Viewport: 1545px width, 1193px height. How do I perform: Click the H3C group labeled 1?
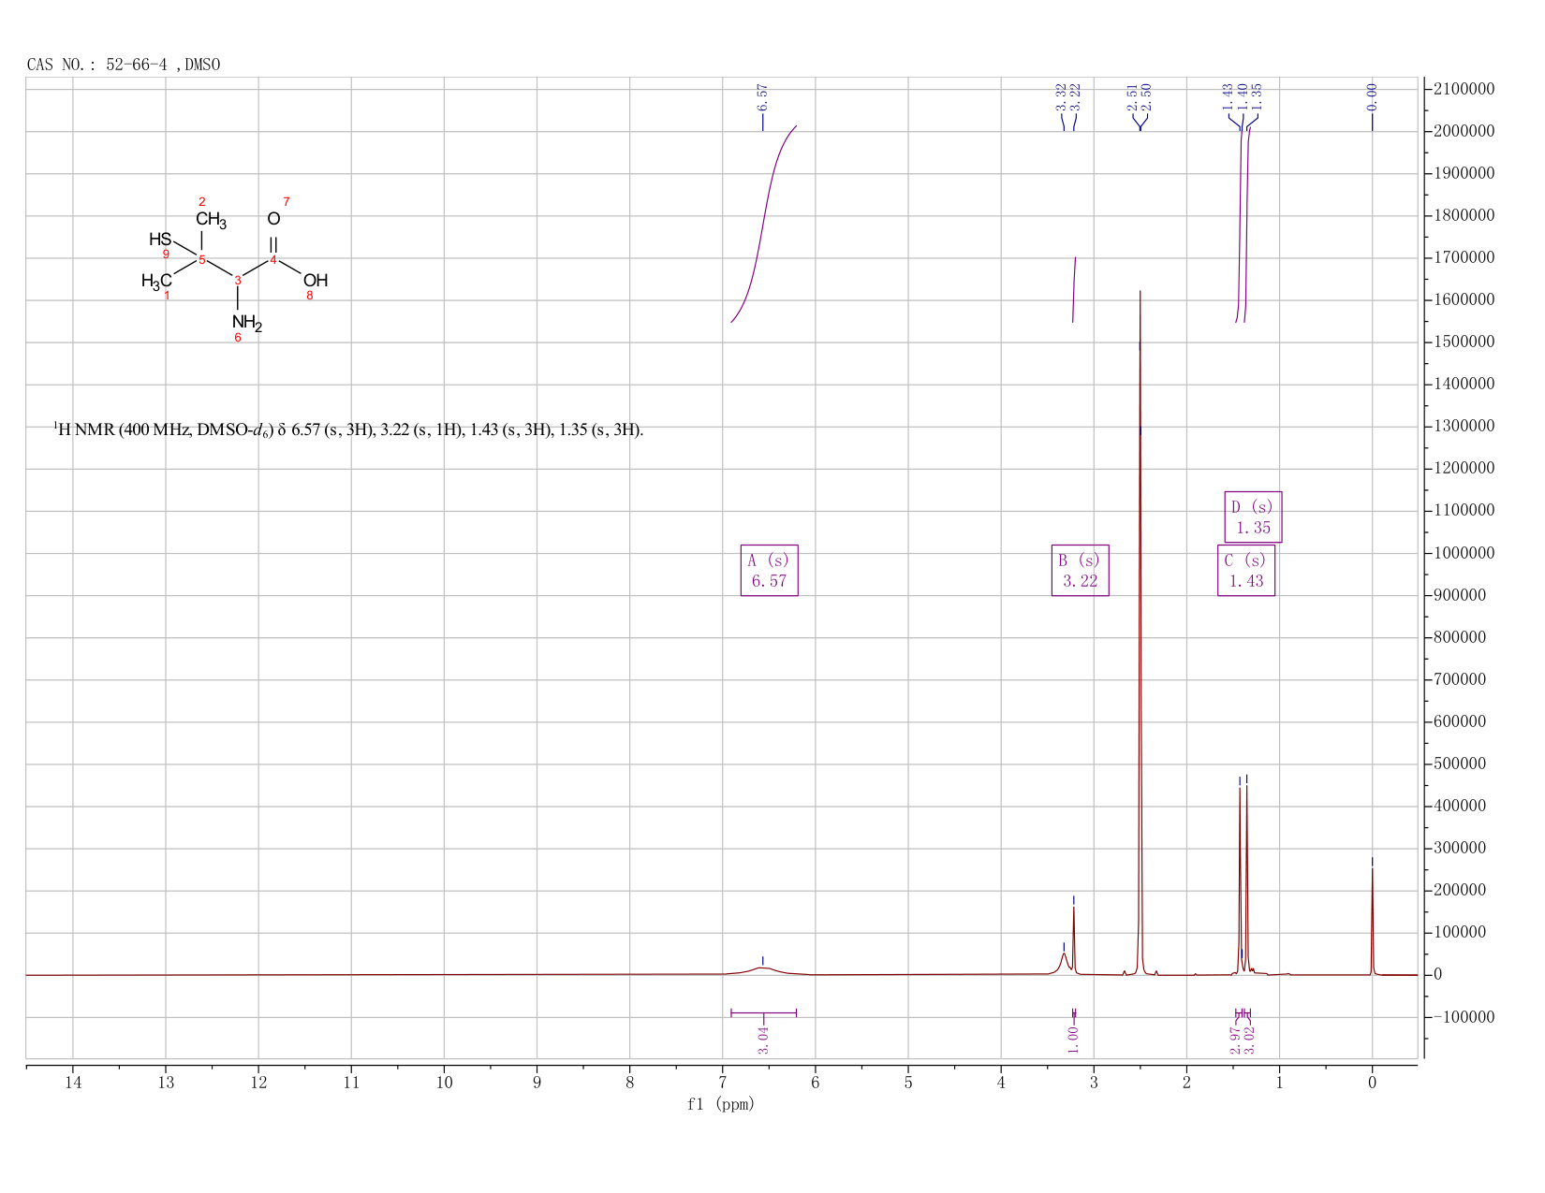pos(156,281)
